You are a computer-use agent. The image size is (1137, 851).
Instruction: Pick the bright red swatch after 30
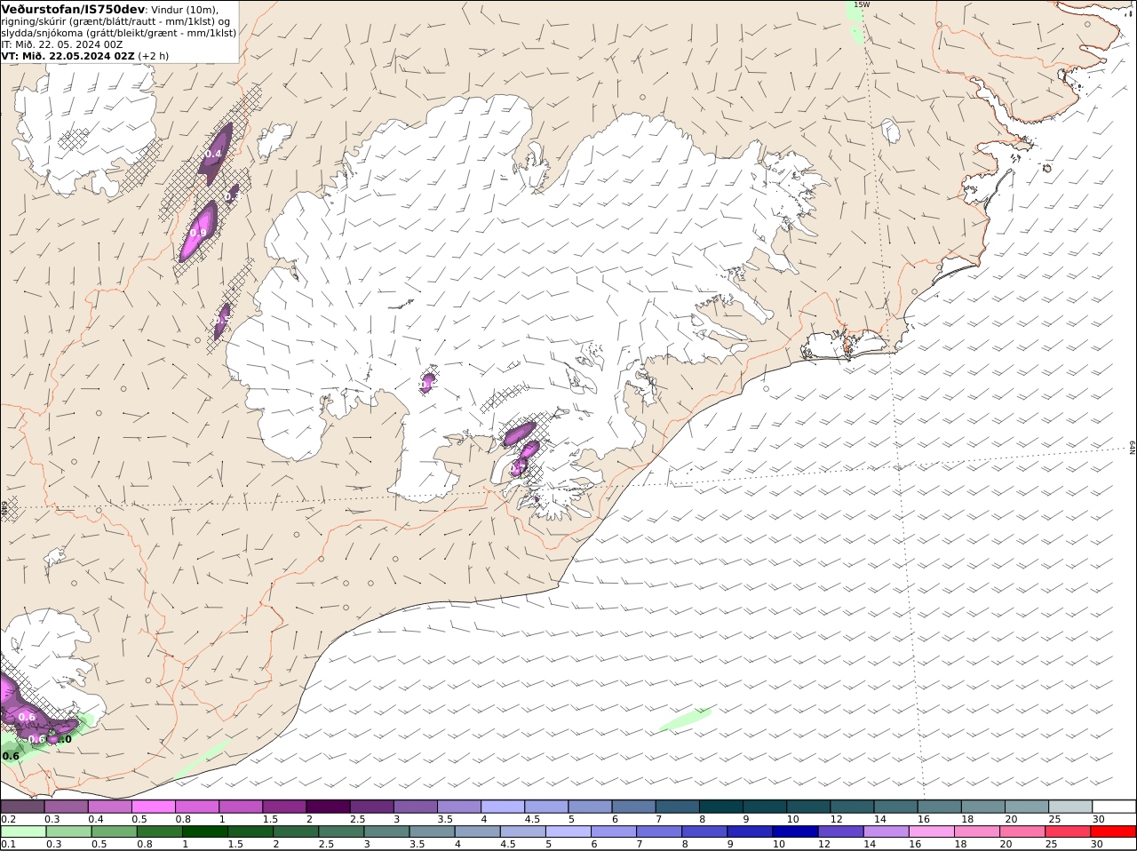pyautogui.click(x=1114, y=832)
